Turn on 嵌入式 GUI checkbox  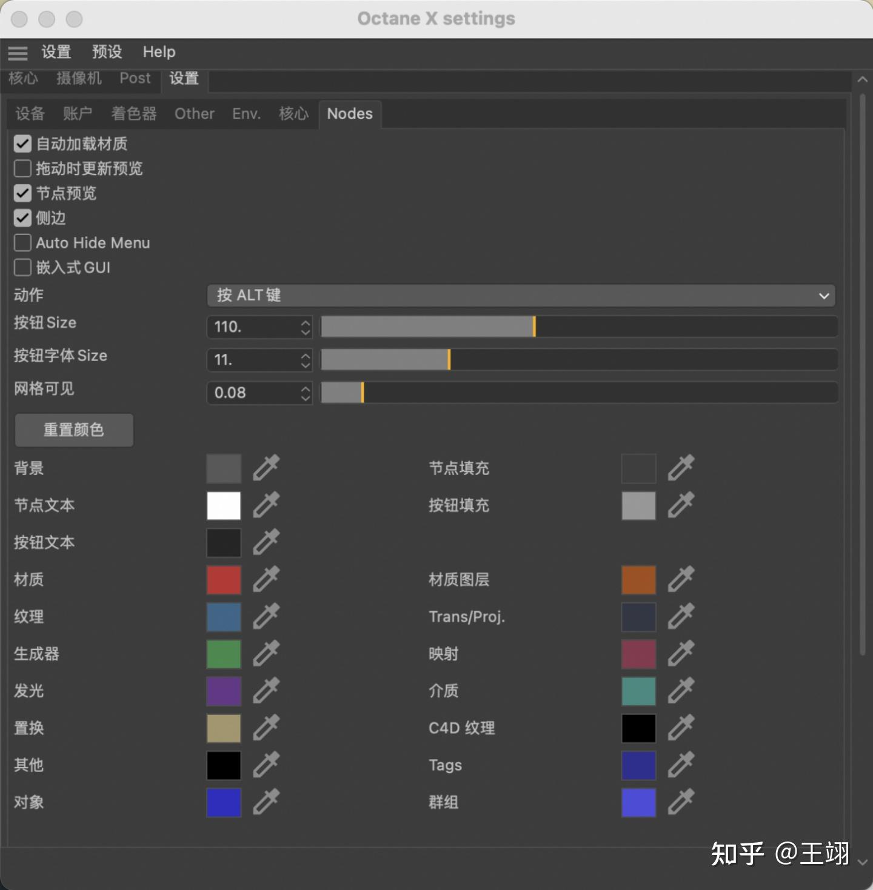pos(22,268)
